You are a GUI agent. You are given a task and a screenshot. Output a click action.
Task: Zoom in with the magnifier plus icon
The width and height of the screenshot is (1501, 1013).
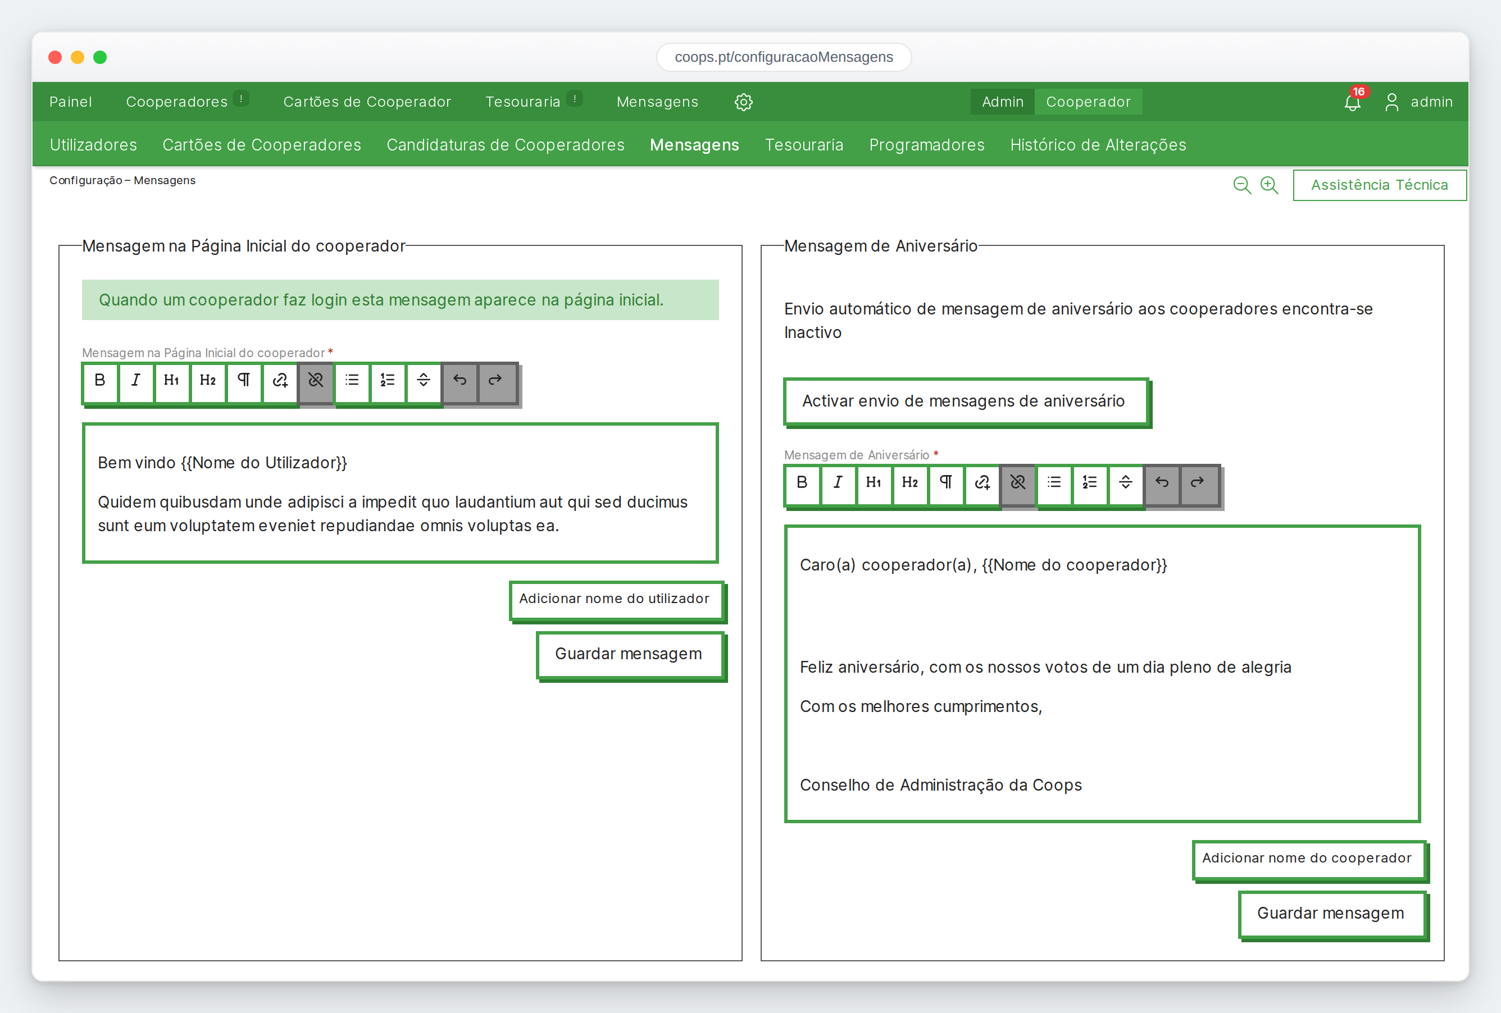tap(1269, 185)
